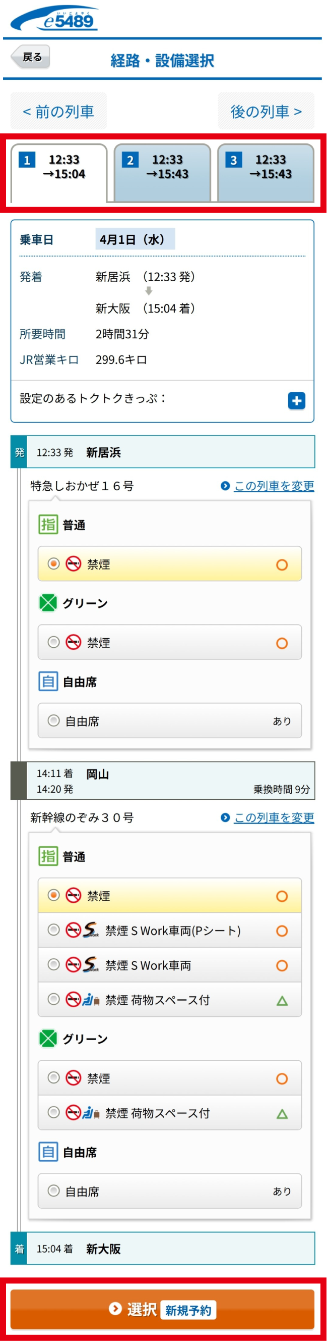Click the S Work icon on Pシート row
The image size is (327, 1341).
coord(91,930)
